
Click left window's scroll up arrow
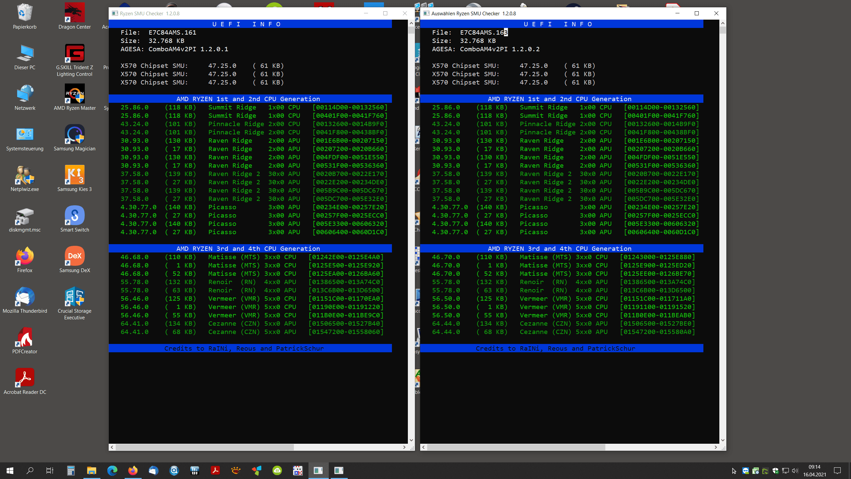411,23
